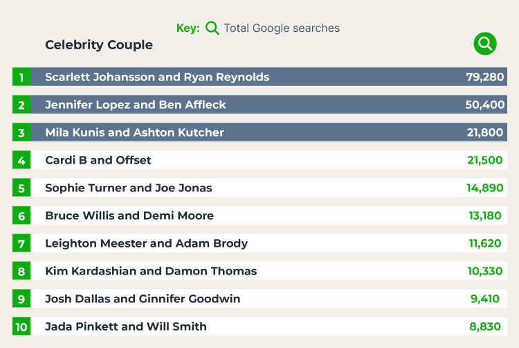This screenshot has height=348, width=519.
Task: Click the Celebrity Couple column header
Action: tap(99, 45)
